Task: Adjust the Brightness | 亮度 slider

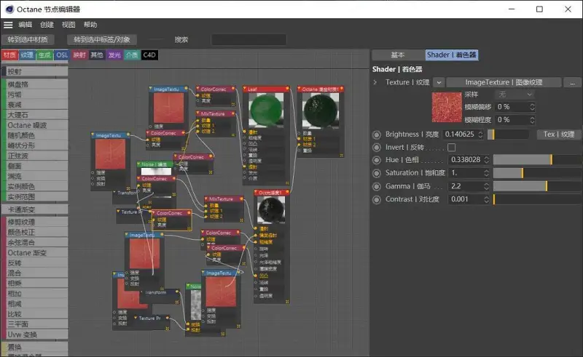Action: (508, 135)
